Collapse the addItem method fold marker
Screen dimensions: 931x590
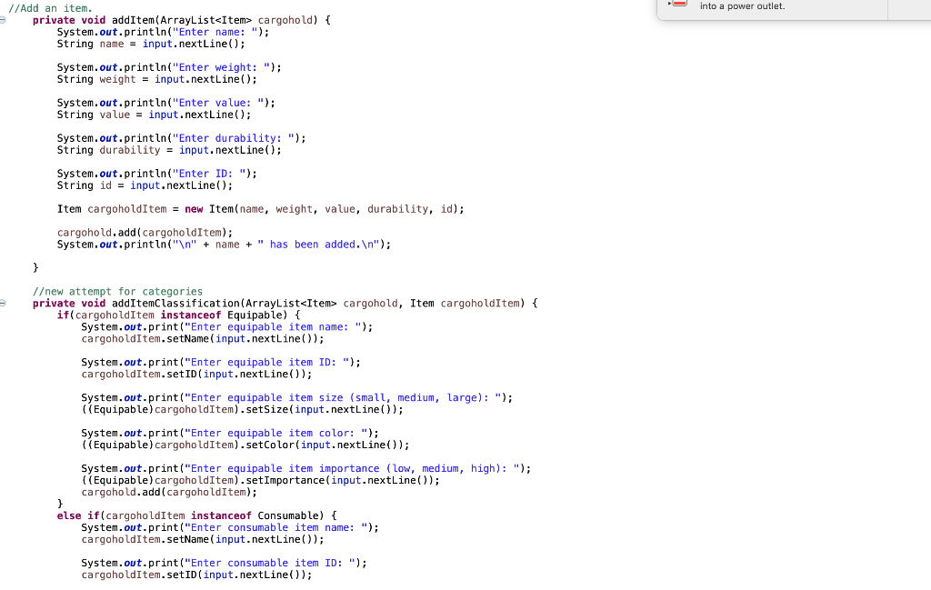click(3, 20)
